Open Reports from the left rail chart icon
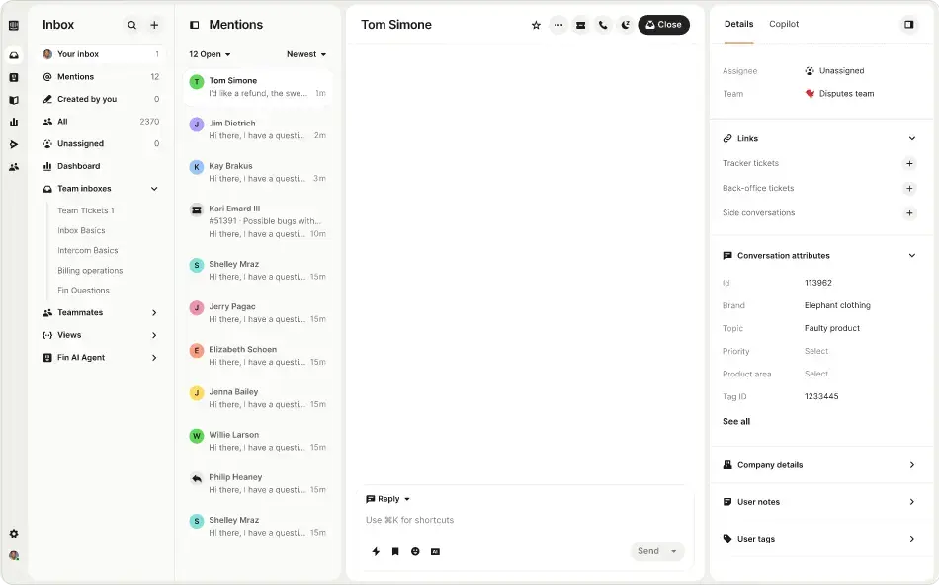 coord(14,122)
